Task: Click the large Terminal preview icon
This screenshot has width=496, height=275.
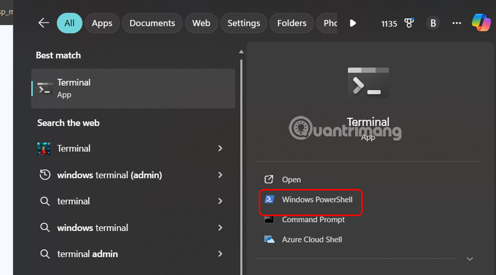Action: click(x=368, y=83)
